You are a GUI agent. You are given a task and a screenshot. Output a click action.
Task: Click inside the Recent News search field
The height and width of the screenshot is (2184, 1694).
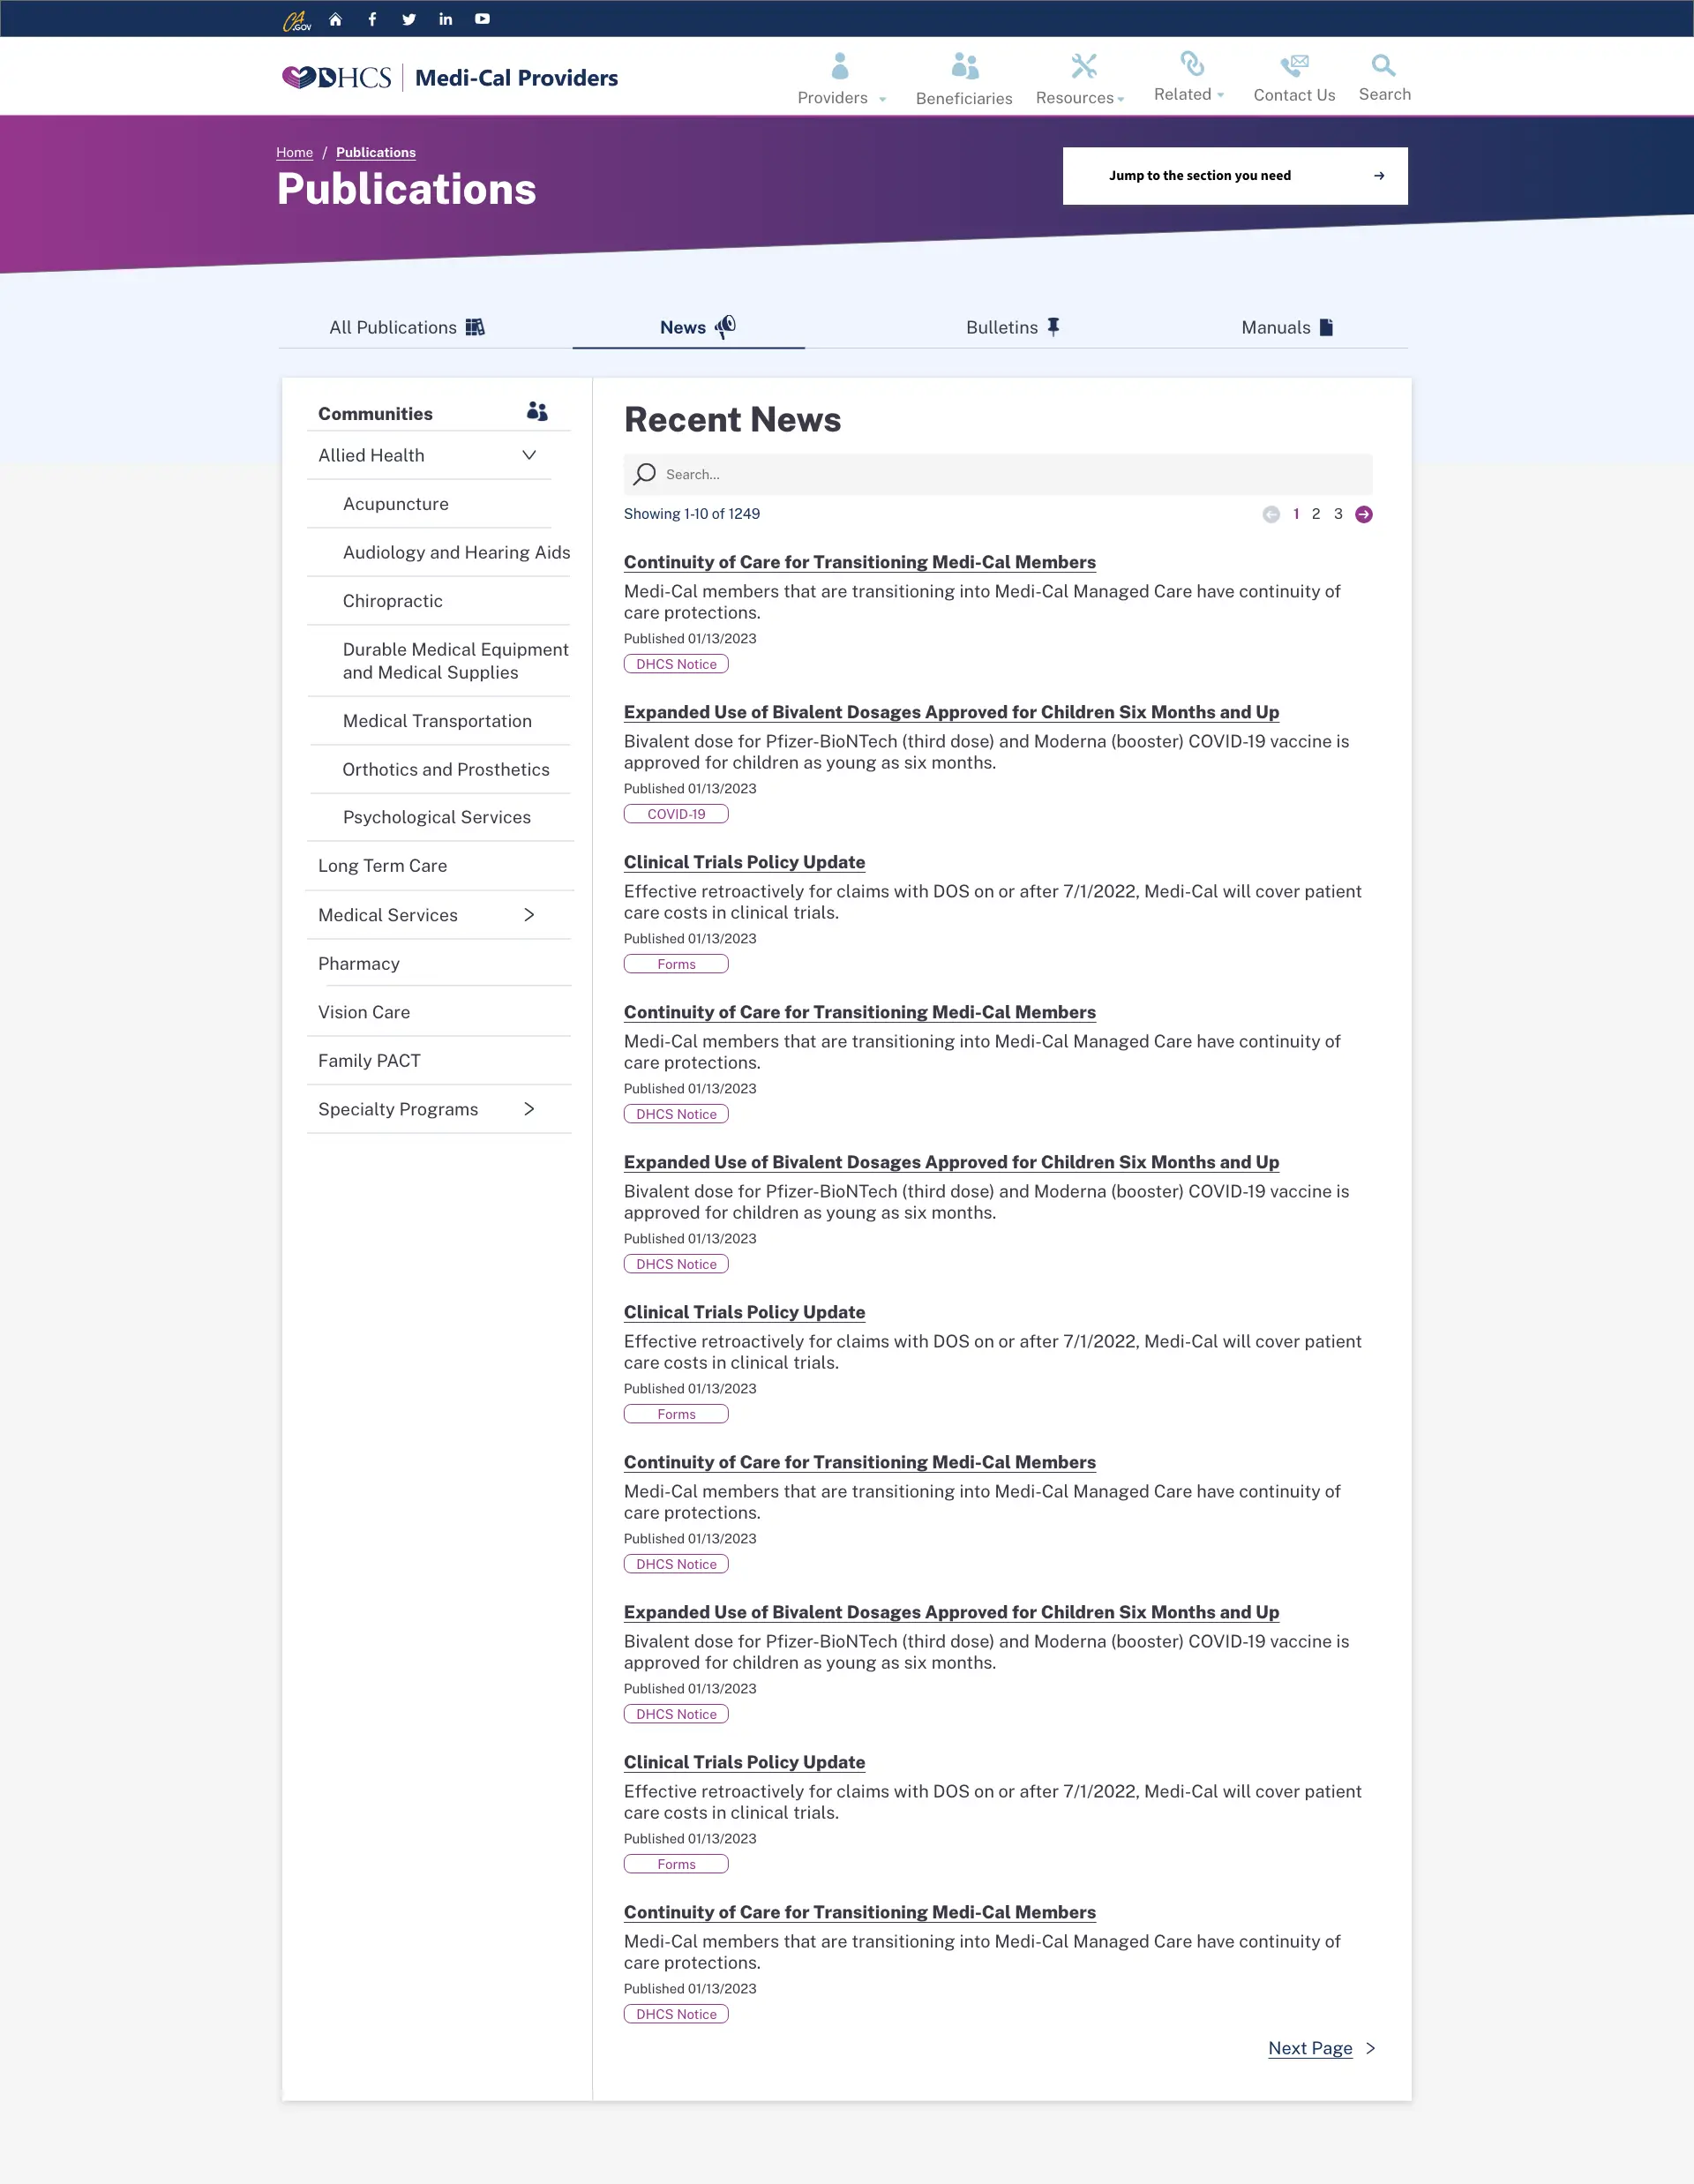pos(997,474)
